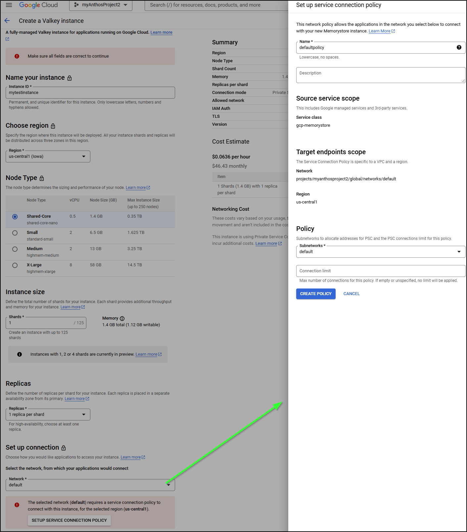Click the lock icon beside Choose region
Viewport: 467px width, 532px height.
(53, 126)
